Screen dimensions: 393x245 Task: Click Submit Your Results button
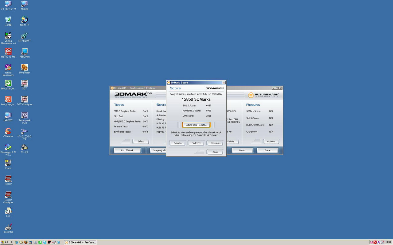tap(196, 125)
